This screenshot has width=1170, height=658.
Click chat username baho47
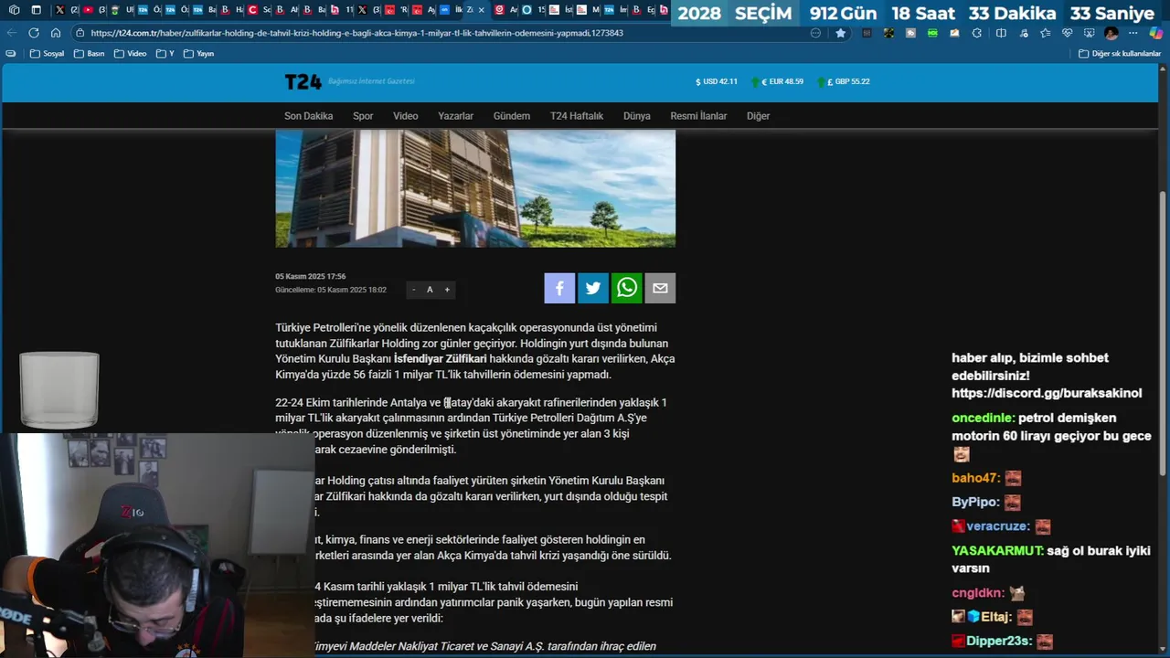(974, 478)
